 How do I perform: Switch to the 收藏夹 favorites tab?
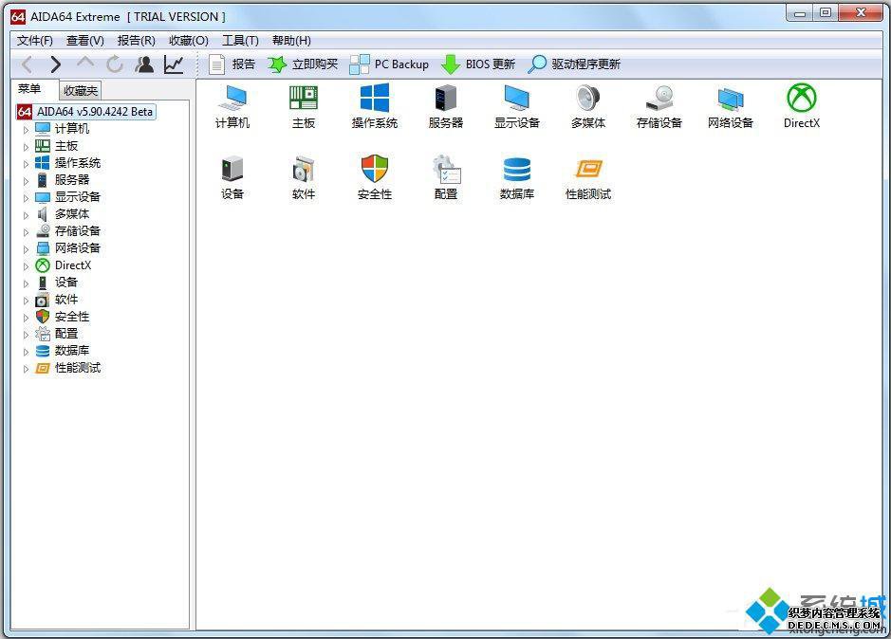[80, 90]
